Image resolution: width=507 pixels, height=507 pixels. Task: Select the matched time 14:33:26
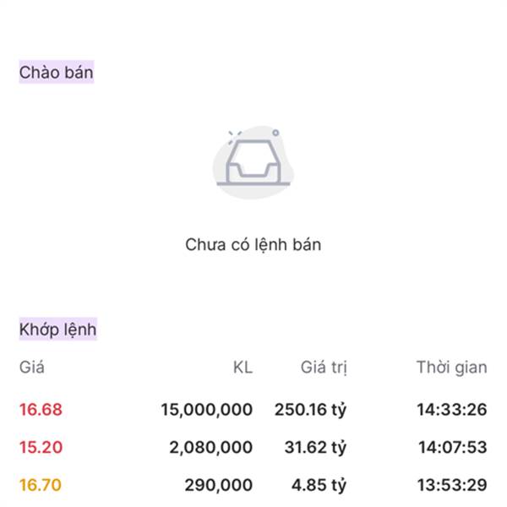[451, 410]
